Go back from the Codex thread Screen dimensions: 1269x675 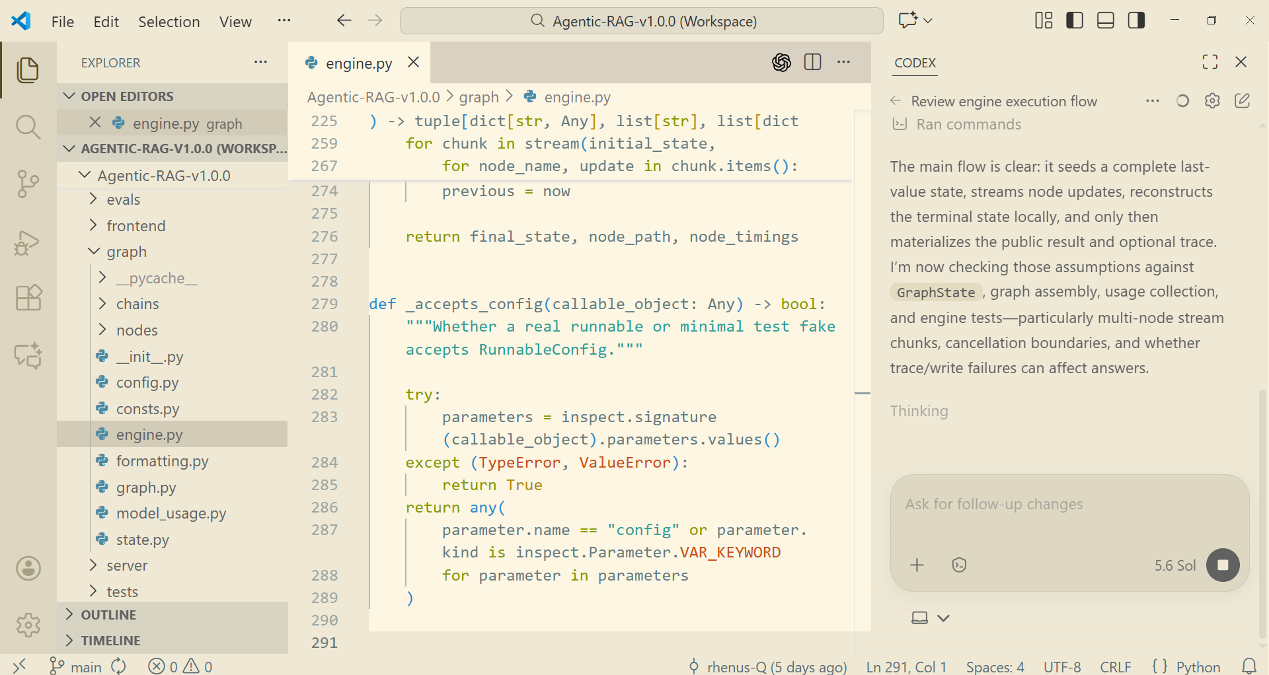[x=896, y=100]
